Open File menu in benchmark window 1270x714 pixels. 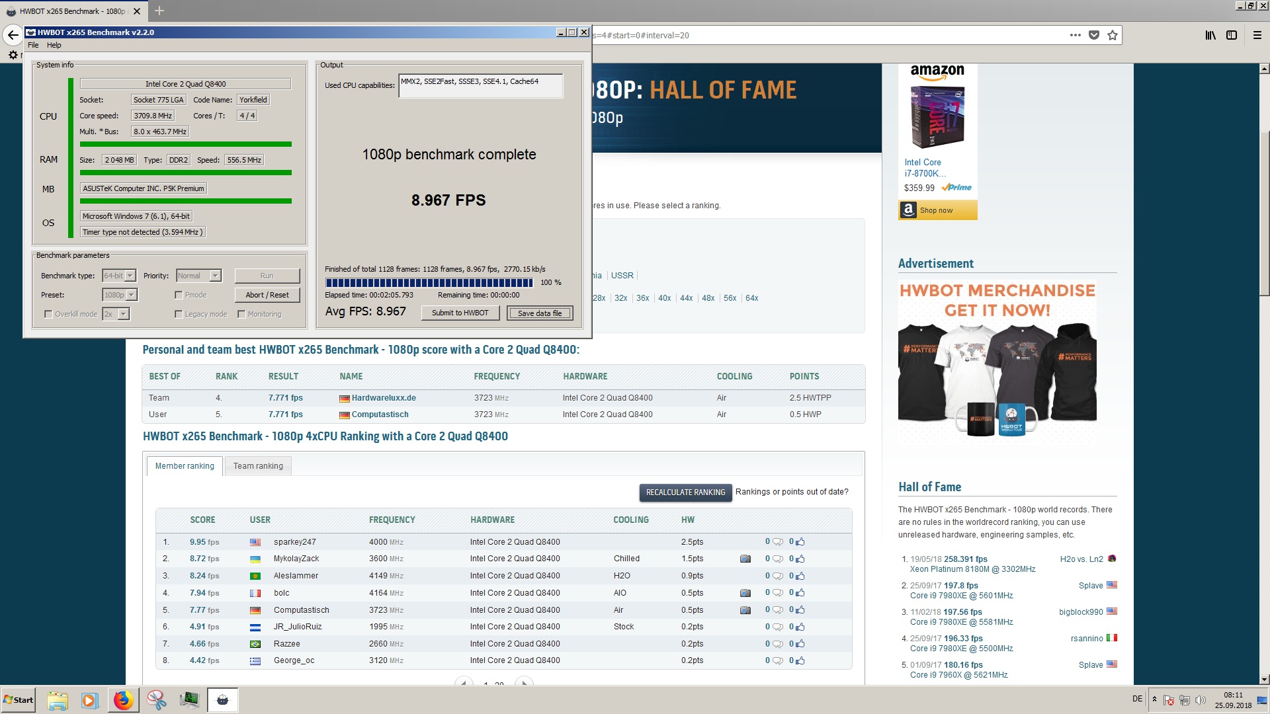coord(33,45)
